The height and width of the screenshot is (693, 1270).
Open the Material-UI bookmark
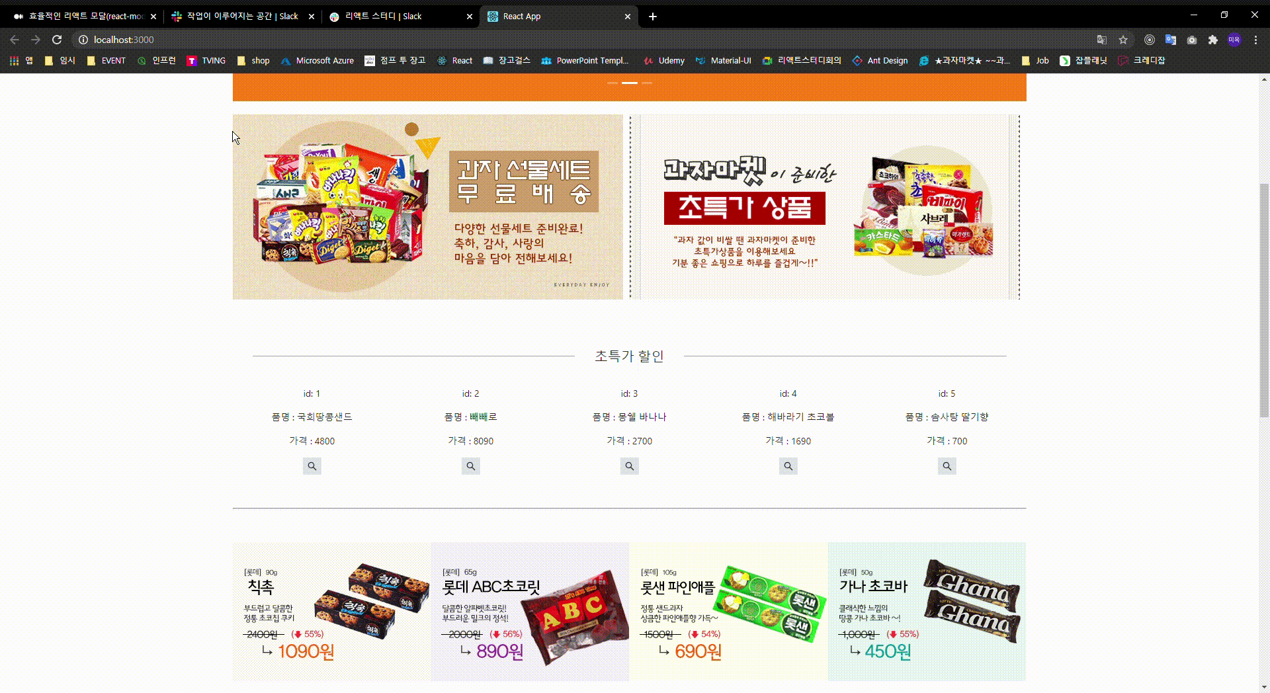point(723,60)
